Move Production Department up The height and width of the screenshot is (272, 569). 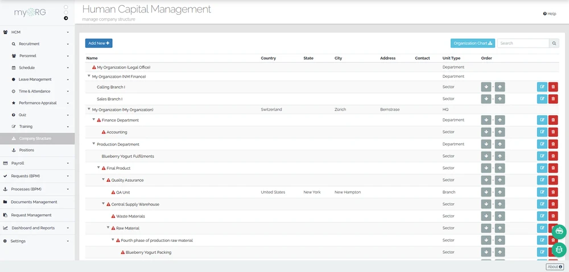(500, 144)
